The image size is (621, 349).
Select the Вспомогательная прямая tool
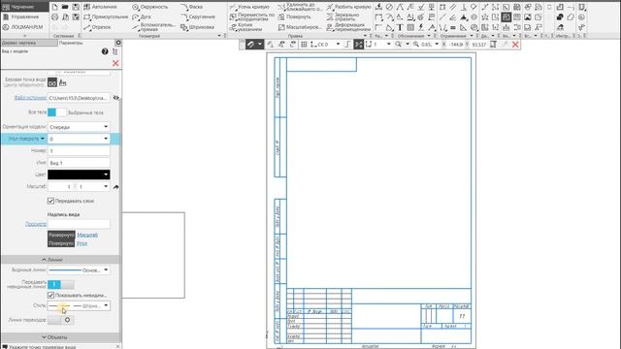[153, 27]
